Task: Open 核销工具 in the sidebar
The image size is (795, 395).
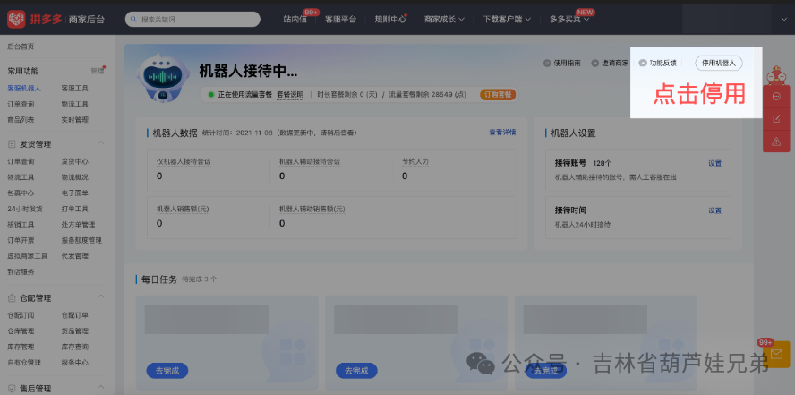Action: point(21,224)
